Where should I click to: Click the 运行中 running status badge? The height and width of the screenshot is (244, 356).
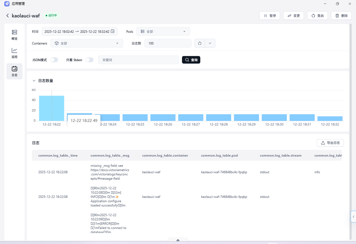coord(51,16)
